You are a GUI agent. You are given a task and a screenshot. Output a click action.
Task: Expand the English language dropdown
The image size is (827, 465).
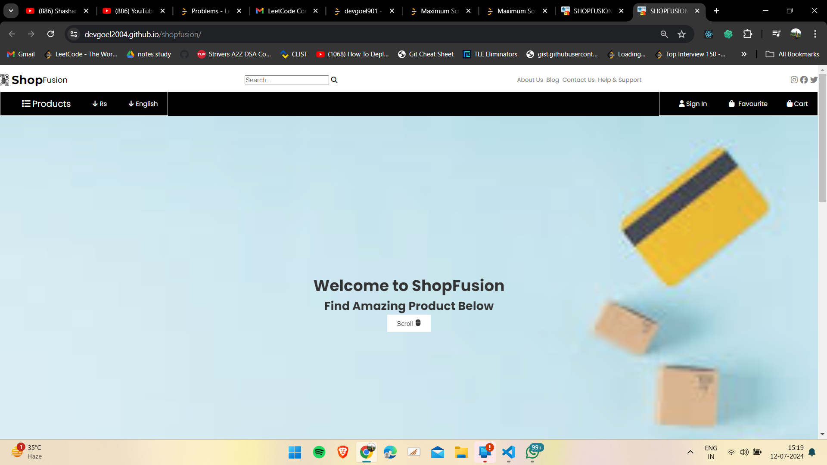tap(143, 104)
